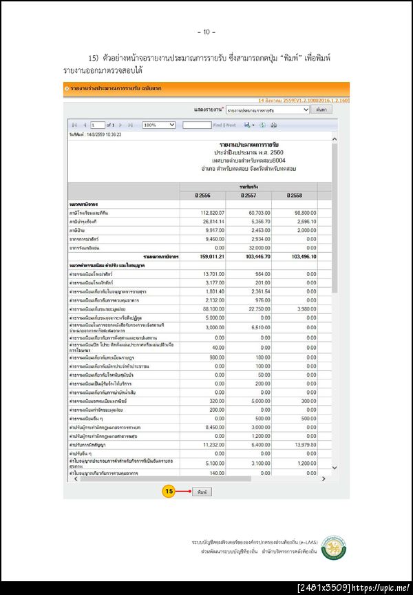Select the value 2,696.10
The height and width of the screenshot is (595, 413).
[307, 222]
